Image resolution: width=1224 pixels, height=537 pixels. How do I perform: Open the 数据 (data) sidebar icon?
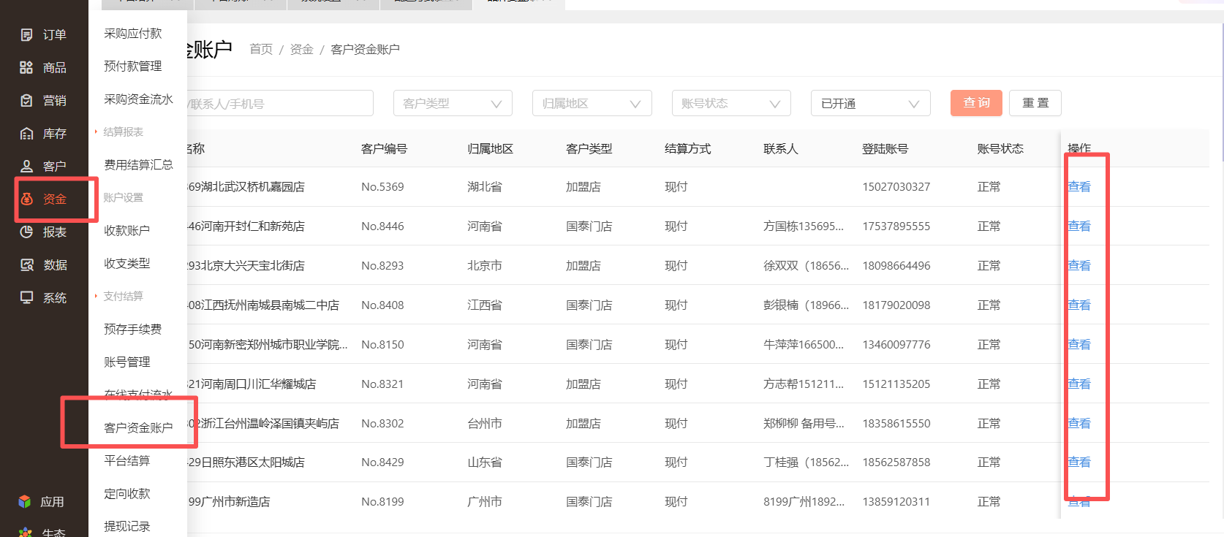(26, 264)
